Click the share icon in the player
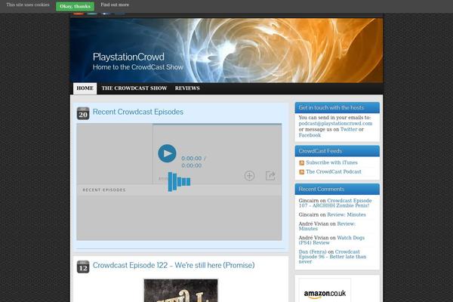The height and width of the screenshot is (302, 453). (x=270, y=175)
